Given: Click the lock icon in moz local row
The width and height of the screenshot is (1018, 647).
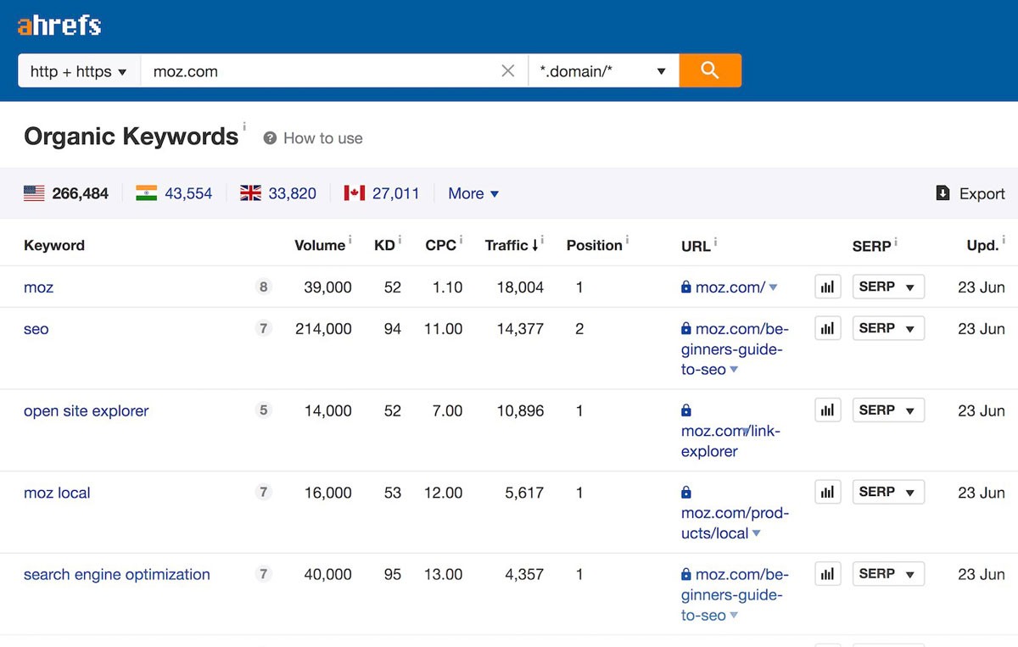Looking at the screenshot, I should pos(686,492).
